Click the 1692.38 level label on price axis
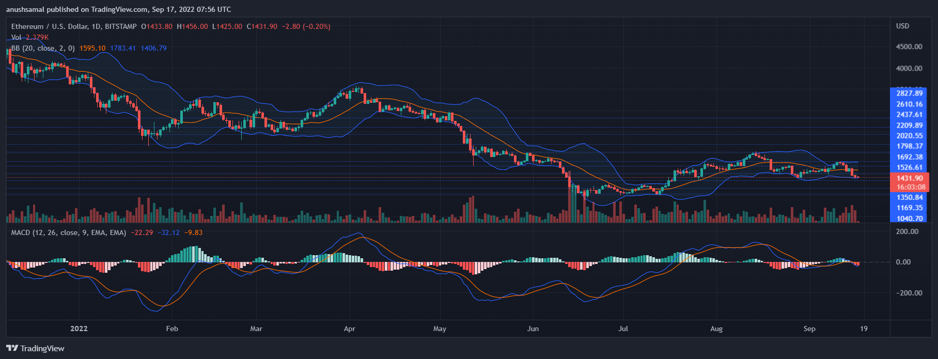The image size is (938, 359). coord(910,157)
